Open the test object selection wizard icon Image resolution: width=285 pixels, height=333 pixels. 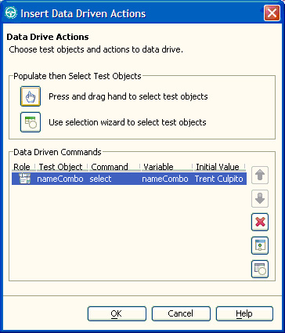(31, 122)
